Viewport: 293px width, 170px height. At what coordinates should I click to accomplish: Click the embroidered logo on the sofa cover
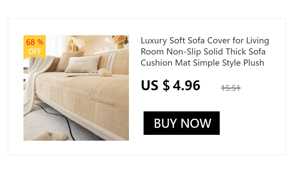coord(103,101)
